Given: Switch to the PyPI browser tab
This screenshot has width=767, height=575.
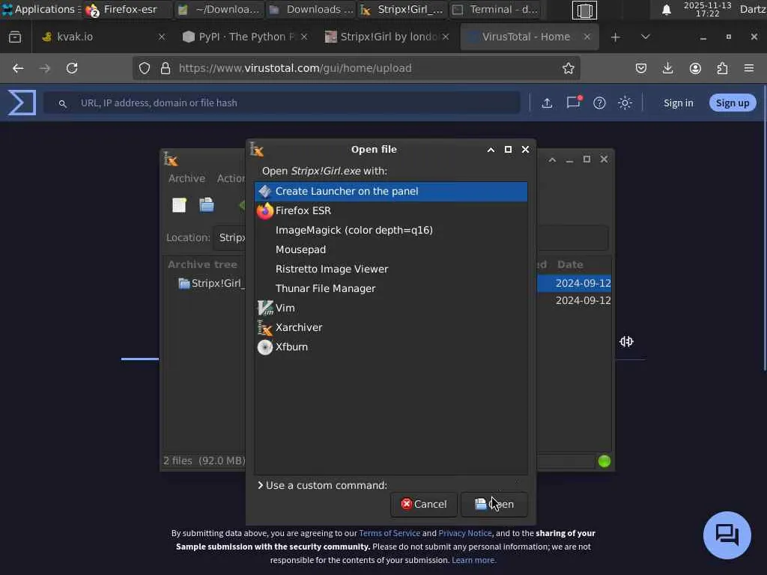Looking at the screenshot, I should pos(246,37).
